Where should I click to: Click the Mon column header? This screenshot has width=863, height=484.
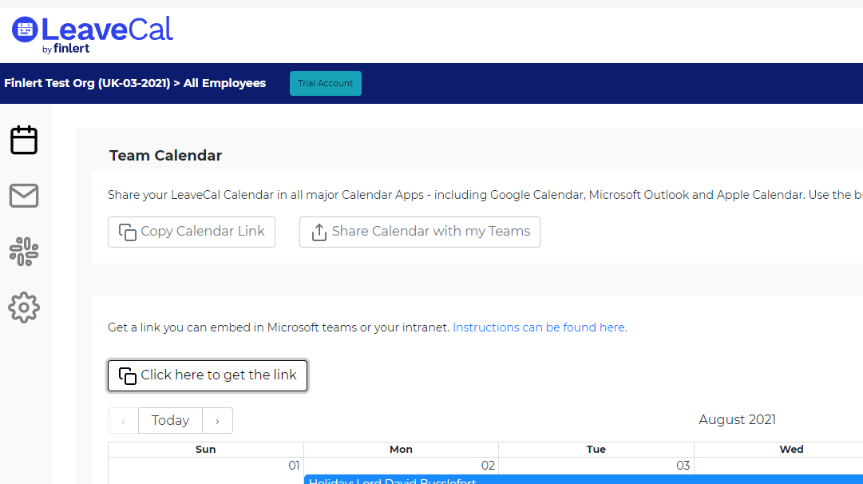coord(401,450)
